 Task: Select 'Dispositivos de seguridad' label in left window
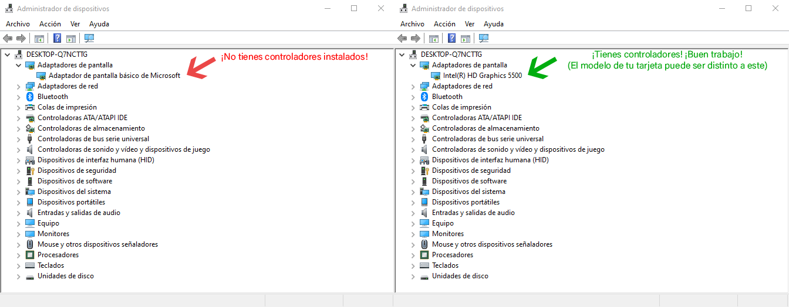pyautogui.click(x=77, y=170)
